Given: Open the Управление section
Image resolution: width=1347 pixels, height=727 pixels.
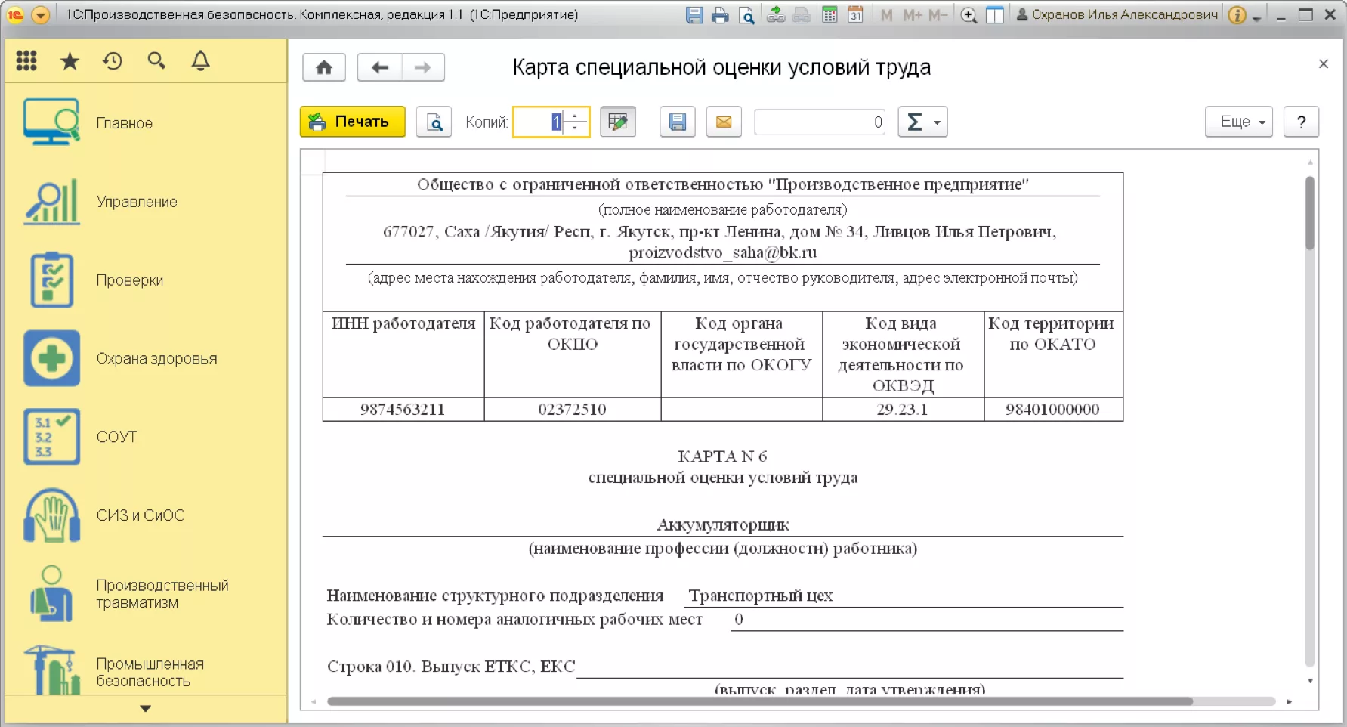Looking at the screenshot, I should 146,202.
